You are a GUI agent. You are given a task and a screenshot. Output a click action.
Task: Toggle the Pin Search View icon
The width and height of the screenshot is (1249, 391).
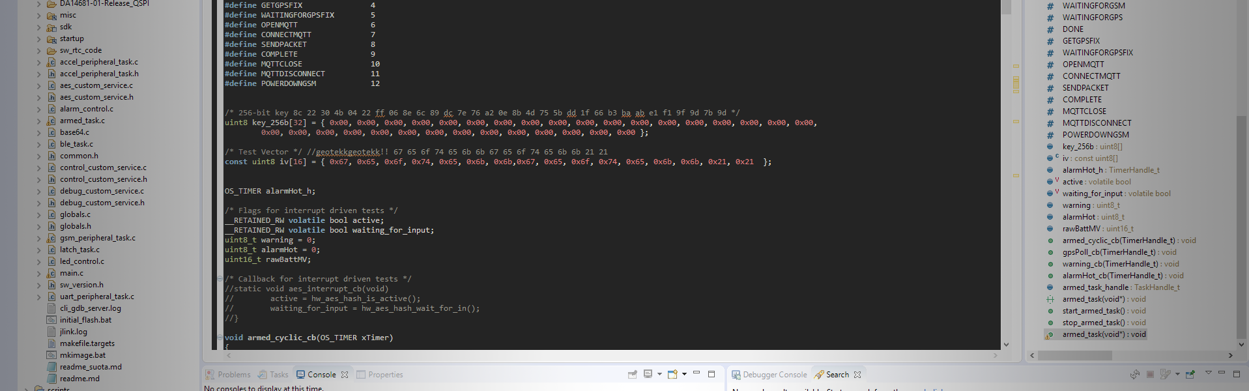coord(1190,375)
